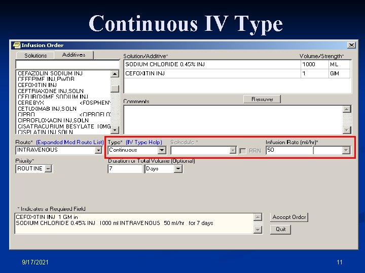Switch to the Solutions tab
The height and width of the screenshot is (273, 365).
35,56
